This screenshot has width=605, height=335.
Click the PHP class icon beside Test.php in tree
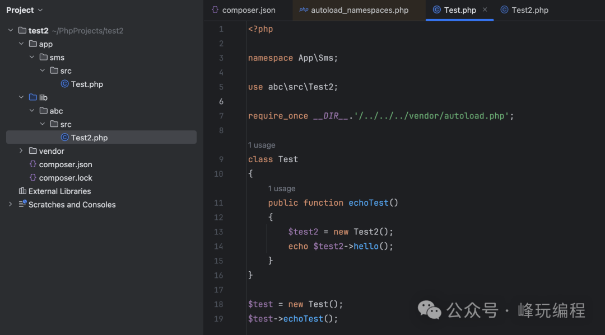click(64, 84)
